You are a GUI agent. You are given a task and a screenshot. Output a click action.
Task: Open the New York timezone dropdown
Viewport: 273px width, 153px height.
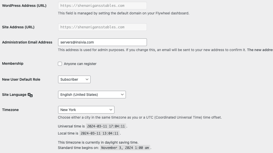[x=86, y=110]
